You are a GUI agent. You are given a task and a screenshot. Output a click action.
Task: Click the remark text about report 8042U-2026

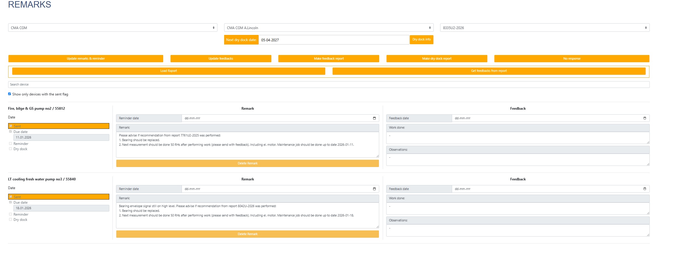247,216
